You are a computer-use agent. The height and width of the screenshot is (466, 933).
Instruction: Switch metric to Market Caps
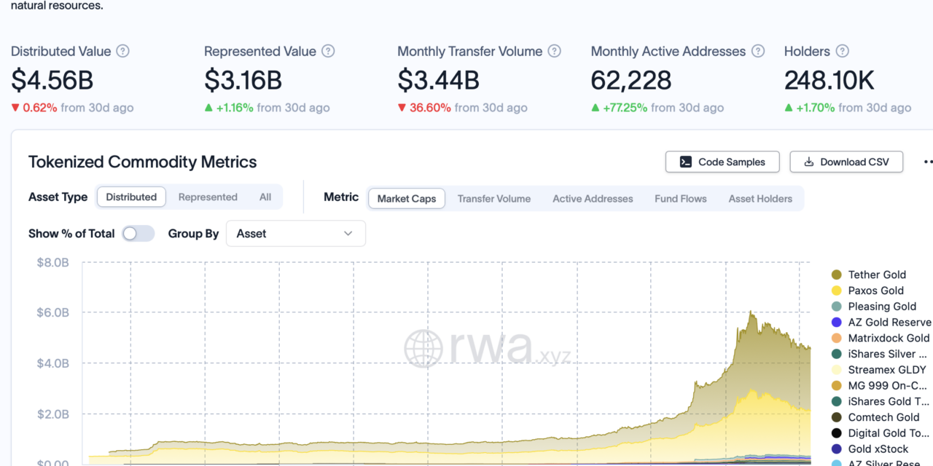coord(407,198)
